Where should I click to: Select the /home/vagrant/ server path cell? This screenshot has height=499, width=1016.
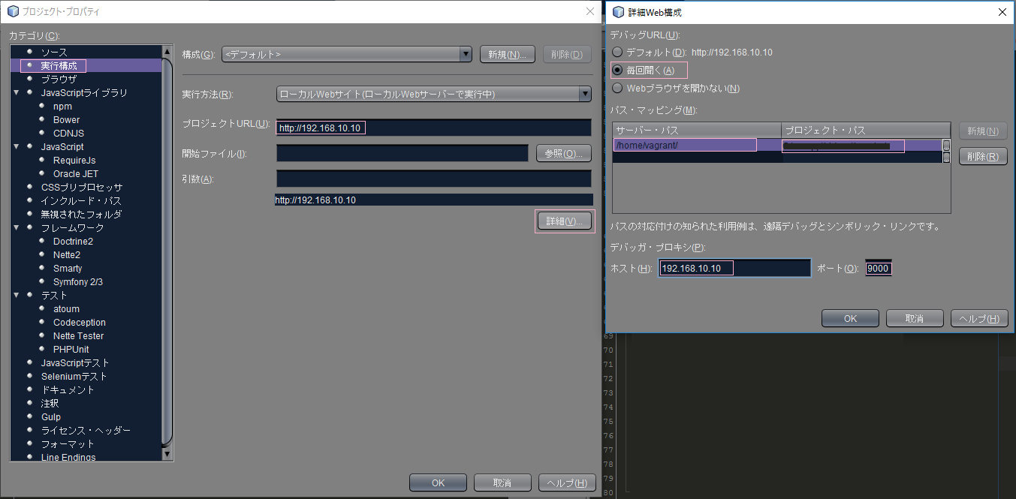coord(685,145)
